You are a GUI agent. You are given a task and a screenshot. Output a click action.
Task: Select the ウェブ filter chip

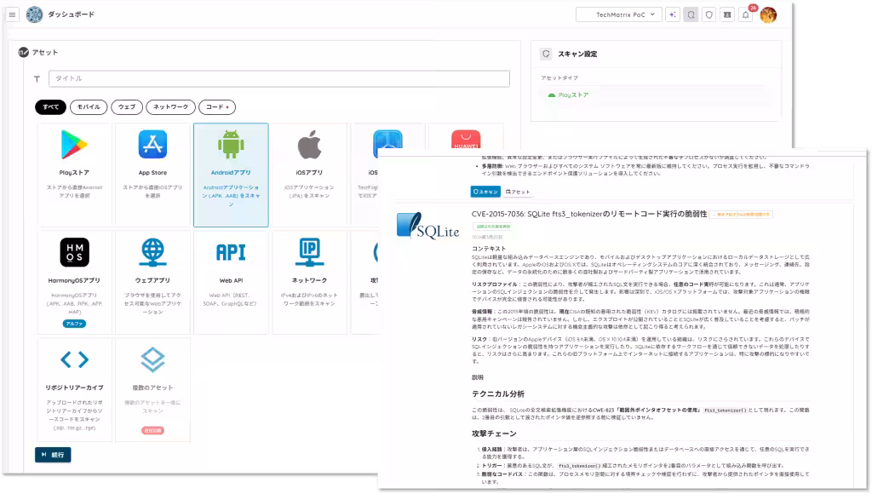point(127,106)
